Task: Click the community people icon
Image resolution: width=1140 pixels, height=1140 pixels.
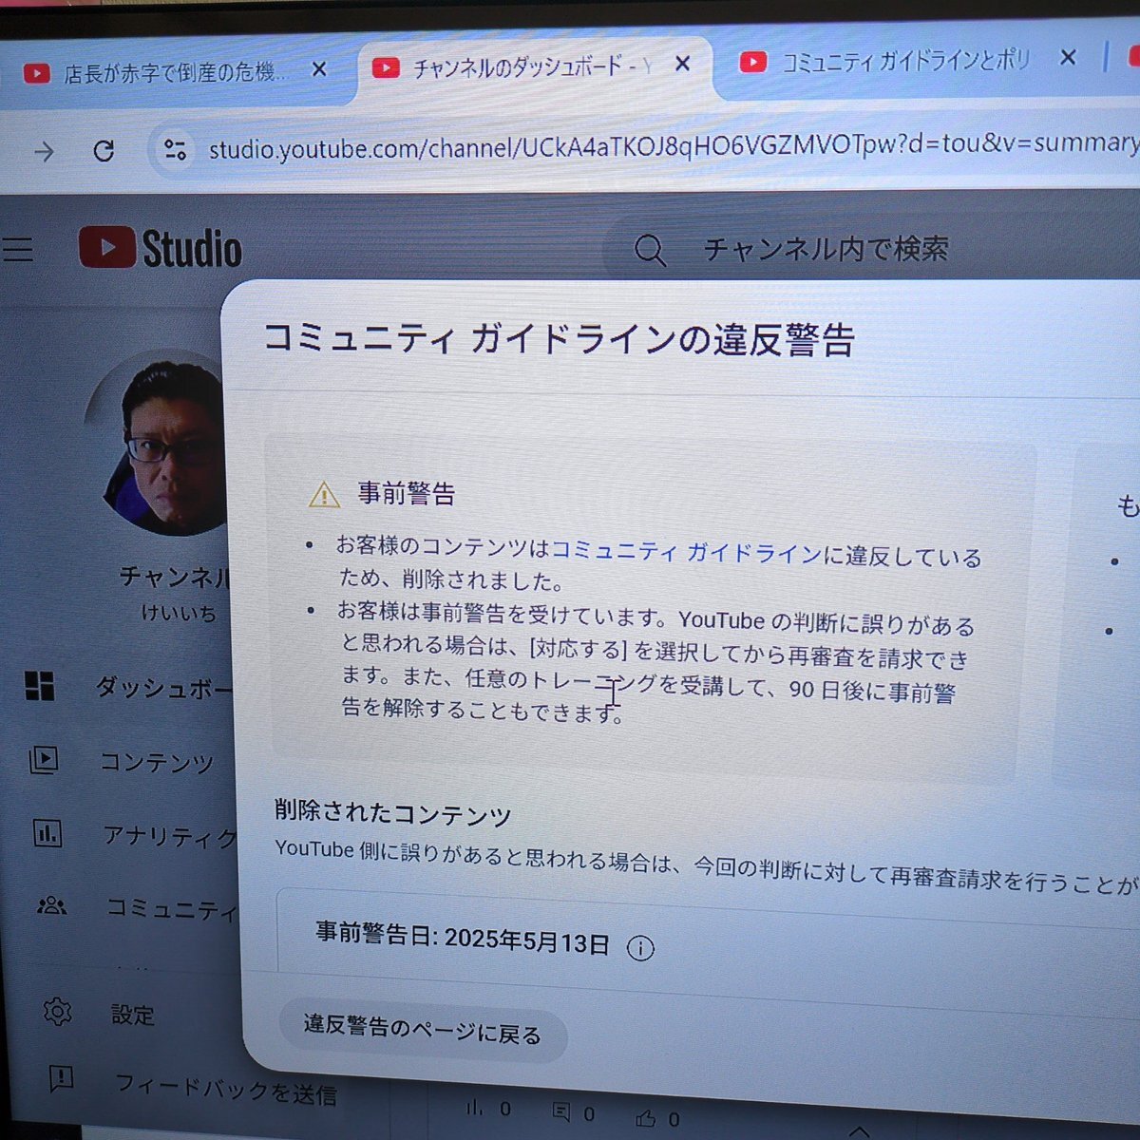Action: tap(51, 905)
